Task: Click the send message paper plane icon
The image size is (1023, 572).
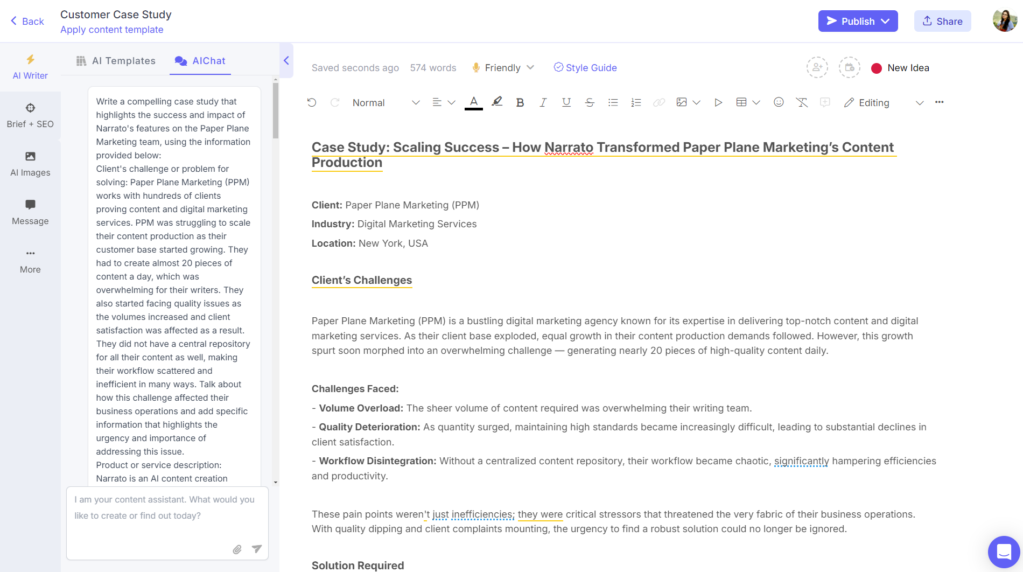Action: [257, 549]
